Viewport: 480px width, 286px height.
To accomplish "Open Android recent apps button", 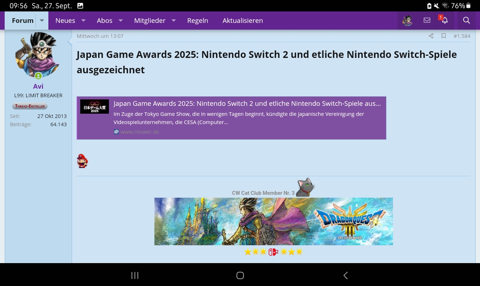I will click(x=135, y=275).
